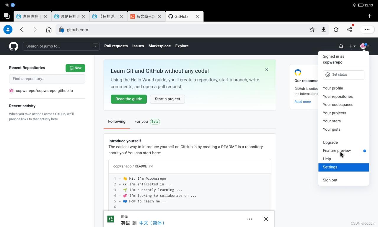Create a New repository
The width and height of the screenshot is (378, 227).
tap(75, 68)
